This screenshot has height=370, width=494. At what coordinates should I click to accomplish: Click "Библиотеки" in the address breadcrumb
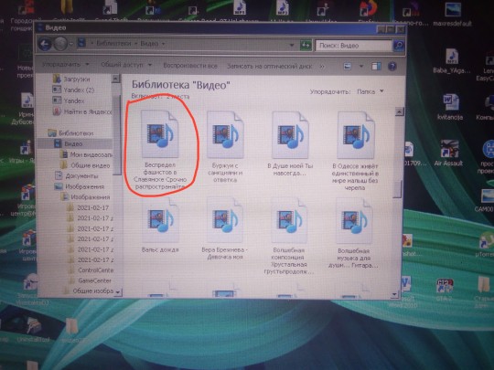click(x=113, y=44)
